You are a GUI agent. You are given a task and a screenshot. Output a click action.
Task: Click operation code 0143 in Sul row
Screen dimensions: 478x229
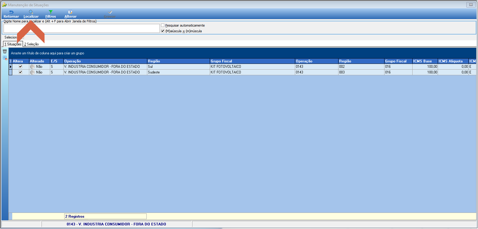[x=317, y=67]
